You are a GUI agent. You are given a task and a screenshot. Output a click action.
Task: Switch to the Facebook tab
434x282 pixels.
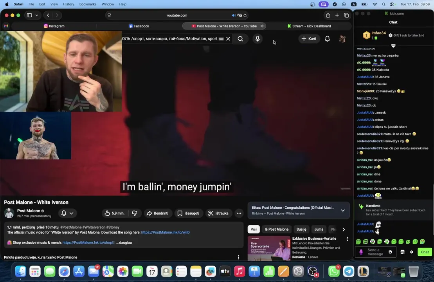coord(139,26)
